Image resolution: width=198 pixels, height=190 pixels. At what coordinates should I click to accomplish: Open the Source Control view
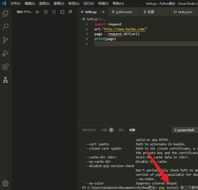5,40
